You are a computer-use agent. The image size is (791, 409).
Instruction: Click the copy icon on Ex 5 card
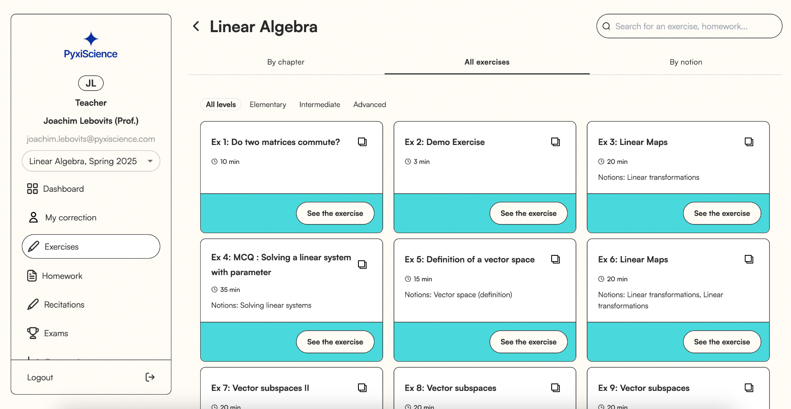555,259
